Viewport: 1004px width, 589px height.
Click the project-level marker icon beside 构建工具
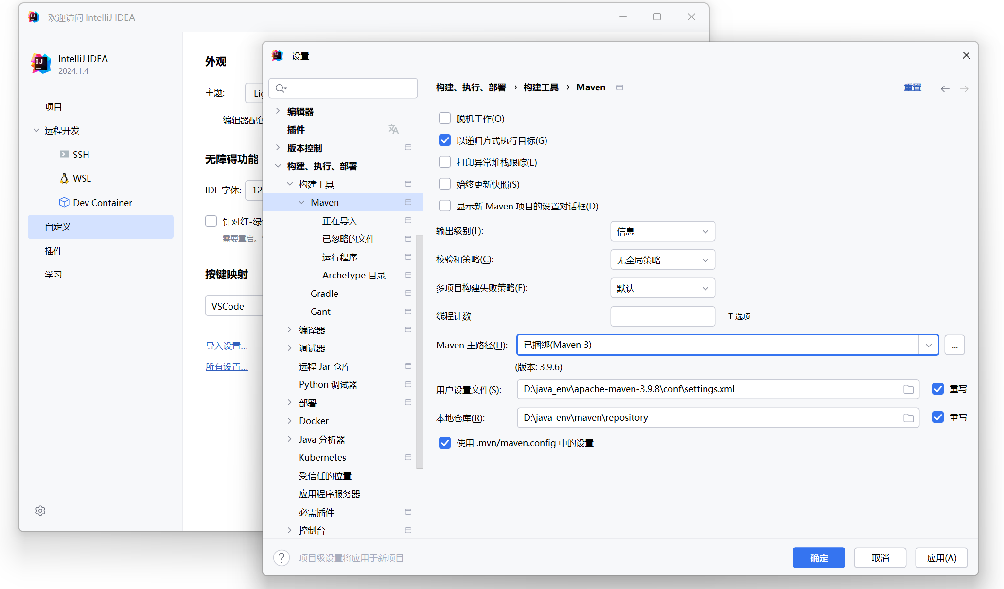tap(408, 184)
